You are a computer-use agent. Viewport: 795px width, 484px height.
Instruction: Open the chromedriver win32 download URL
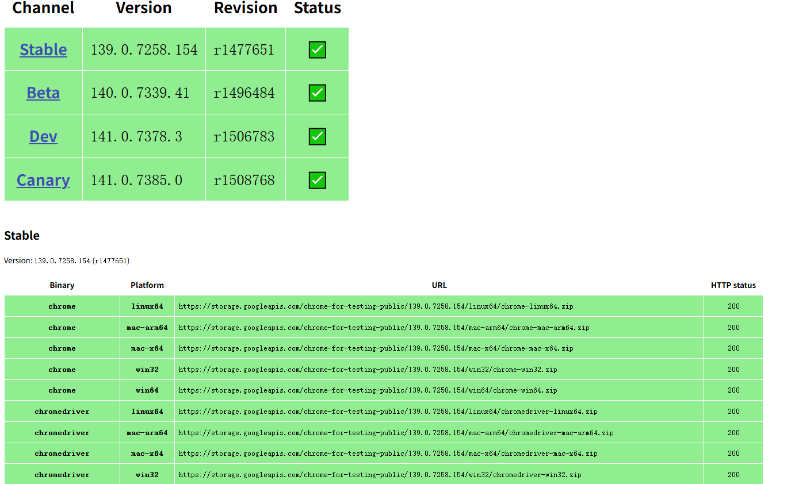(x=380, y=475)
